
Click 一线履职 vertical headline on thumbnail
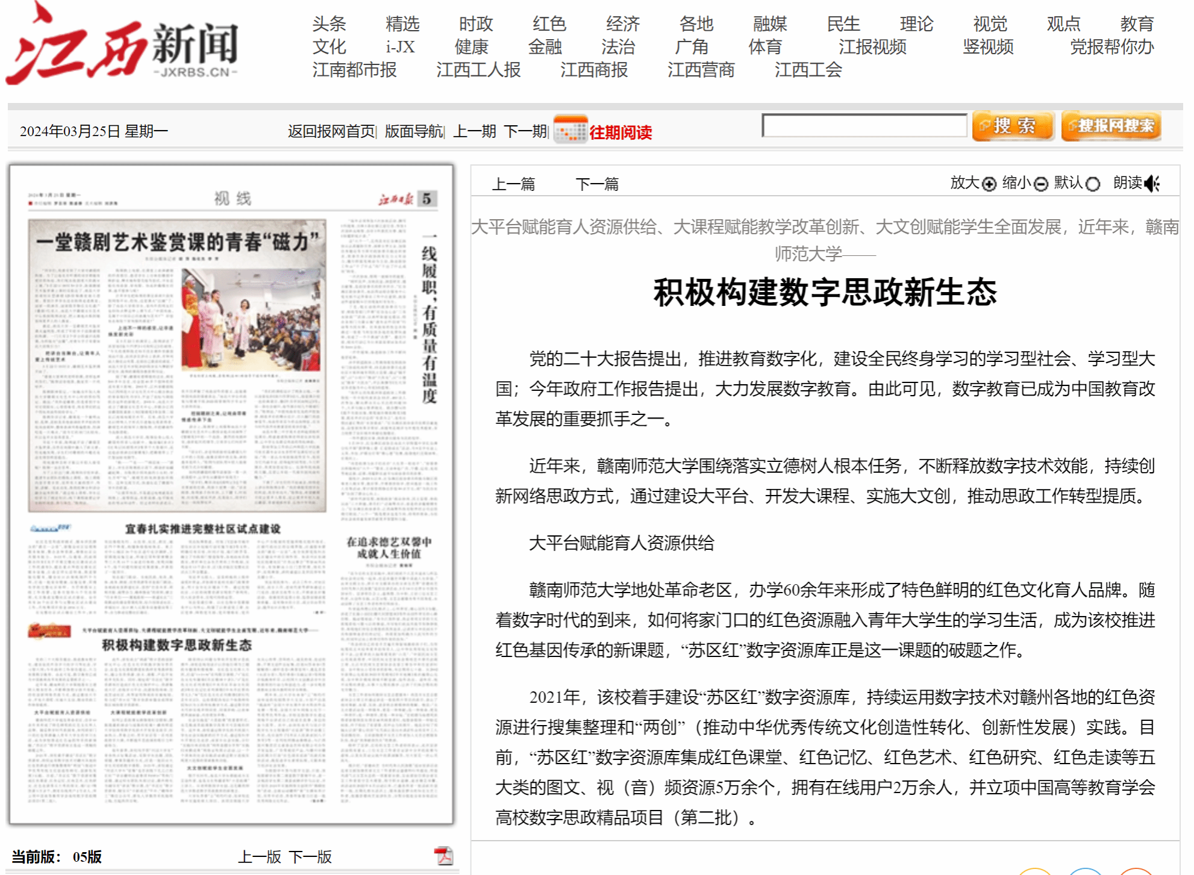(x=428, y=318)
